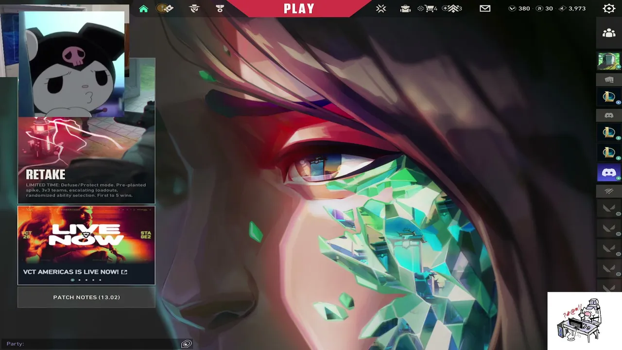Select first offline Valorant friend below offline header

[609, 209]
